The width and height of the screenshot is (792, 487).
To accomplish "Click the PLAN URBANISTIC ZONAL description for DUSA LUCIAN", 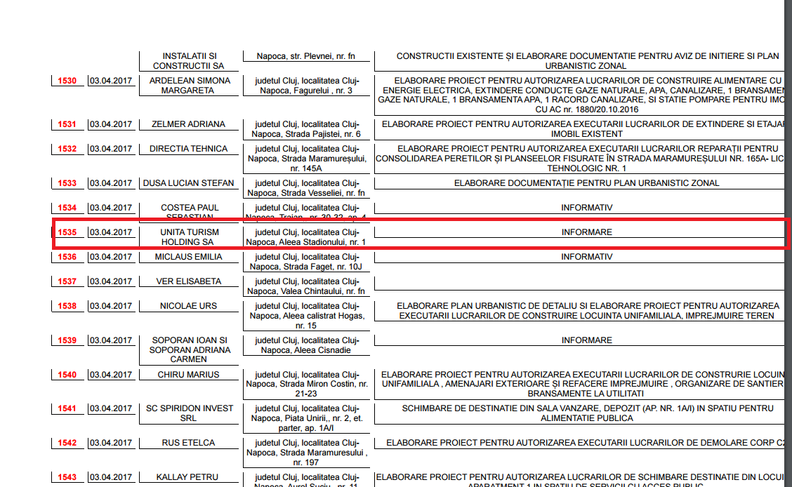I will pyautogui.click(x=586, y=183).
